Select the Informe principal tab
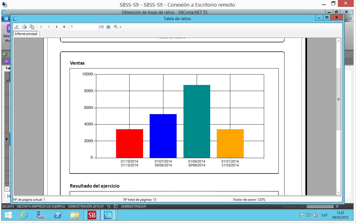This screenshot has height=223, width=356. (x=26, y=34)
